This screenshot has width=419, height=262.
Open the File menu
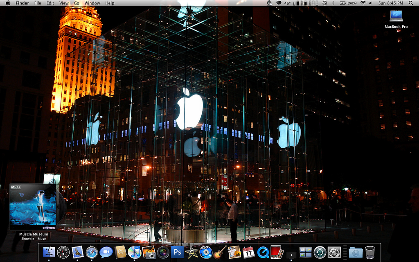click(38, 3)
